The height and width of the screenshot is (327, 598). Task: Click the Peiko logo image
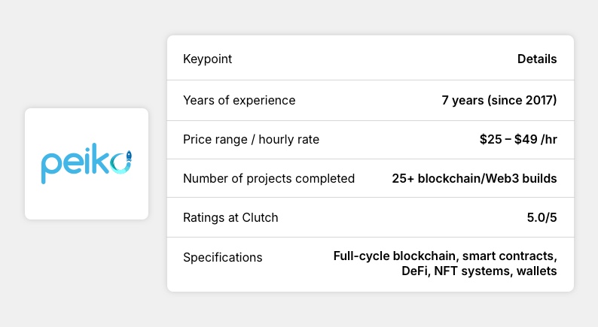point(87,164)
